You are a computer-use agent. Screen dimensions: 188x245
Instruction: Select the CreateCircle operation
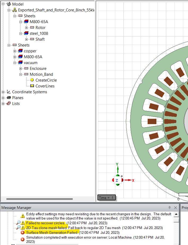pyautogui.click(x=46, y=80)
